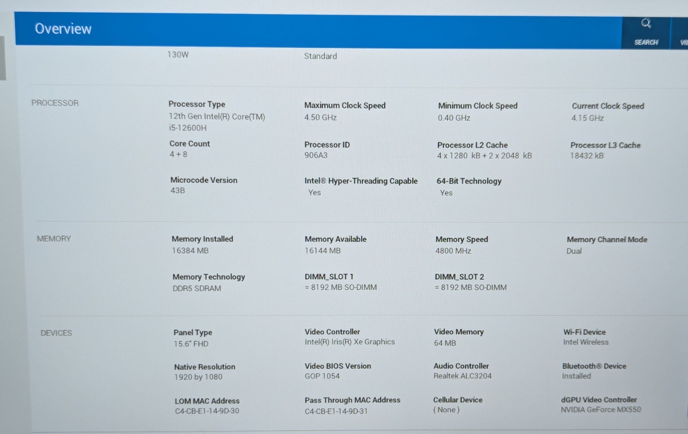Image resolution: width=688 pixels, height=434 pixels.
Task: Select the PROCESSOR section label
Action: (x=55, y=103)
